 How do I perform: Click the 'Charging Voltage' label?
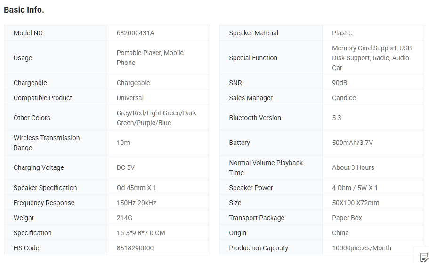39,167
